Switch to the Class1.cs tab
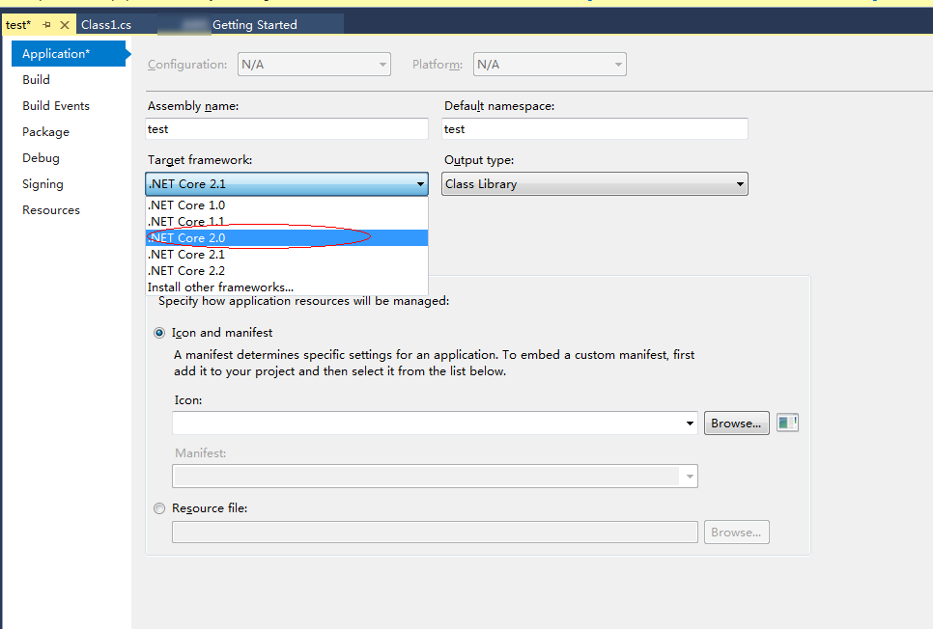This screenshot has width=933, height=629. [106, 25]
